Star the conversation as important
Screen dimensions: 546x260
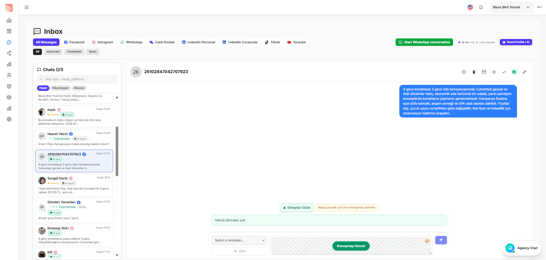click(x=494, y=72)
